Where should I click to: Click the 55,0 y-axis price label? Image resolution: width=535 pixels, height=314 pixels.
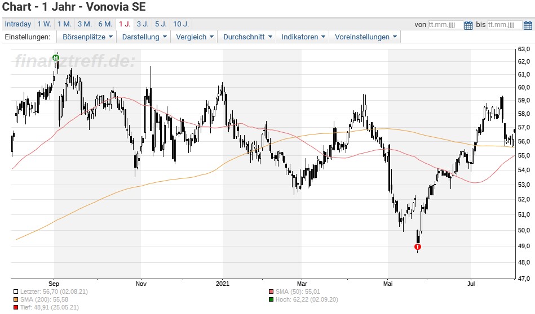click(x=524, y=156)
